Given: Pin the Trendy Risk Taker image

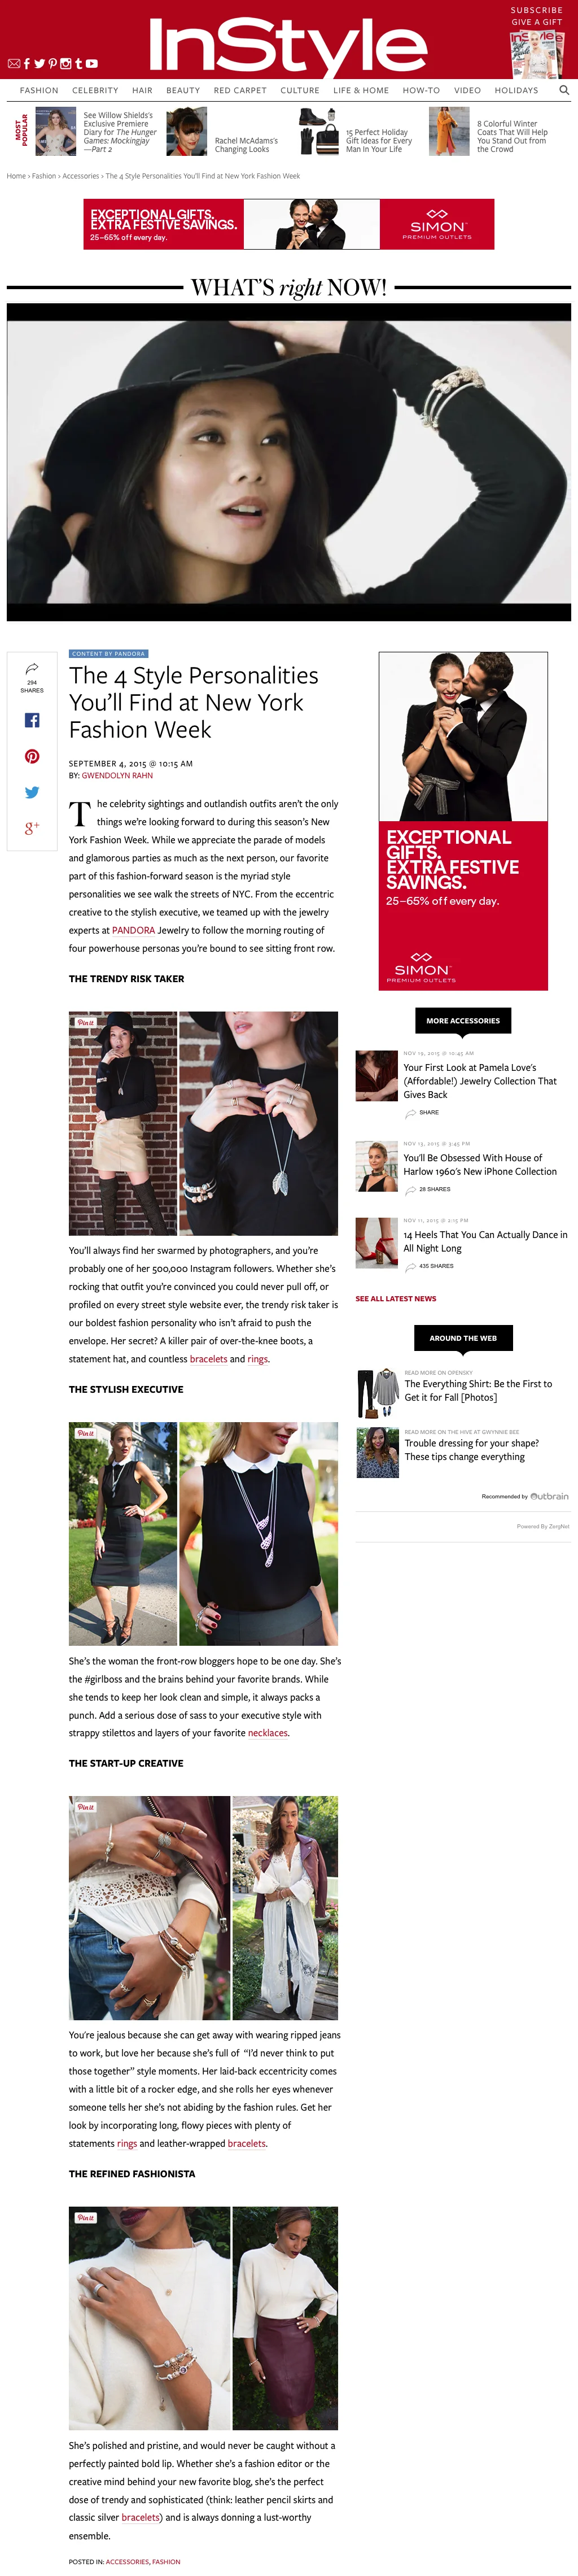Looking at the screenshot, I should click(86, 1022).
